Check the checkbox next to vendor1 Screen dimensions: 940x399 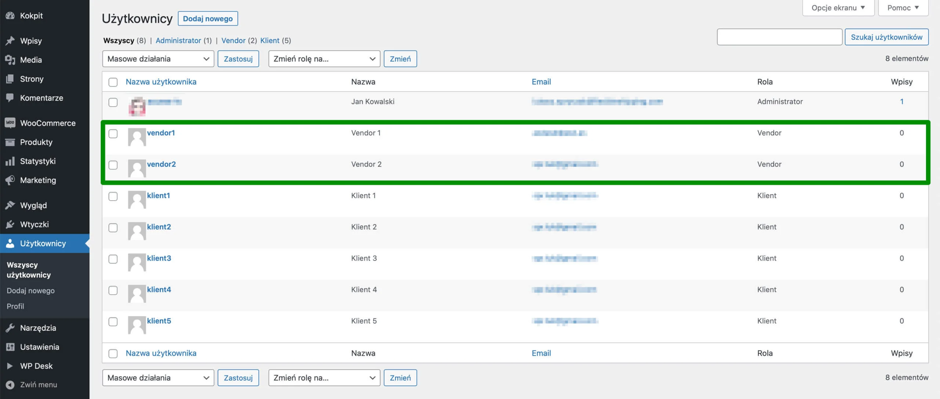click(113, 134)
